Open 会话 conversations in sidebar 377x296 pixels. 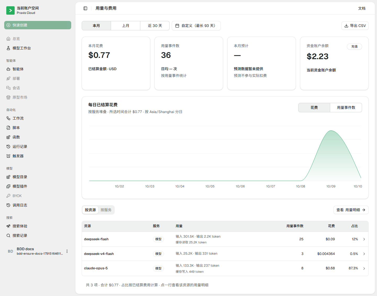[x=38, y=88]
